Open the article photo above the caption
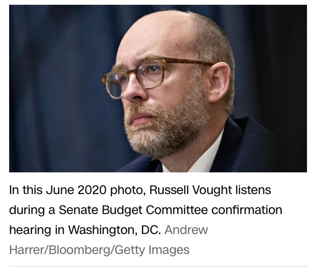 [x=158, y=88]
